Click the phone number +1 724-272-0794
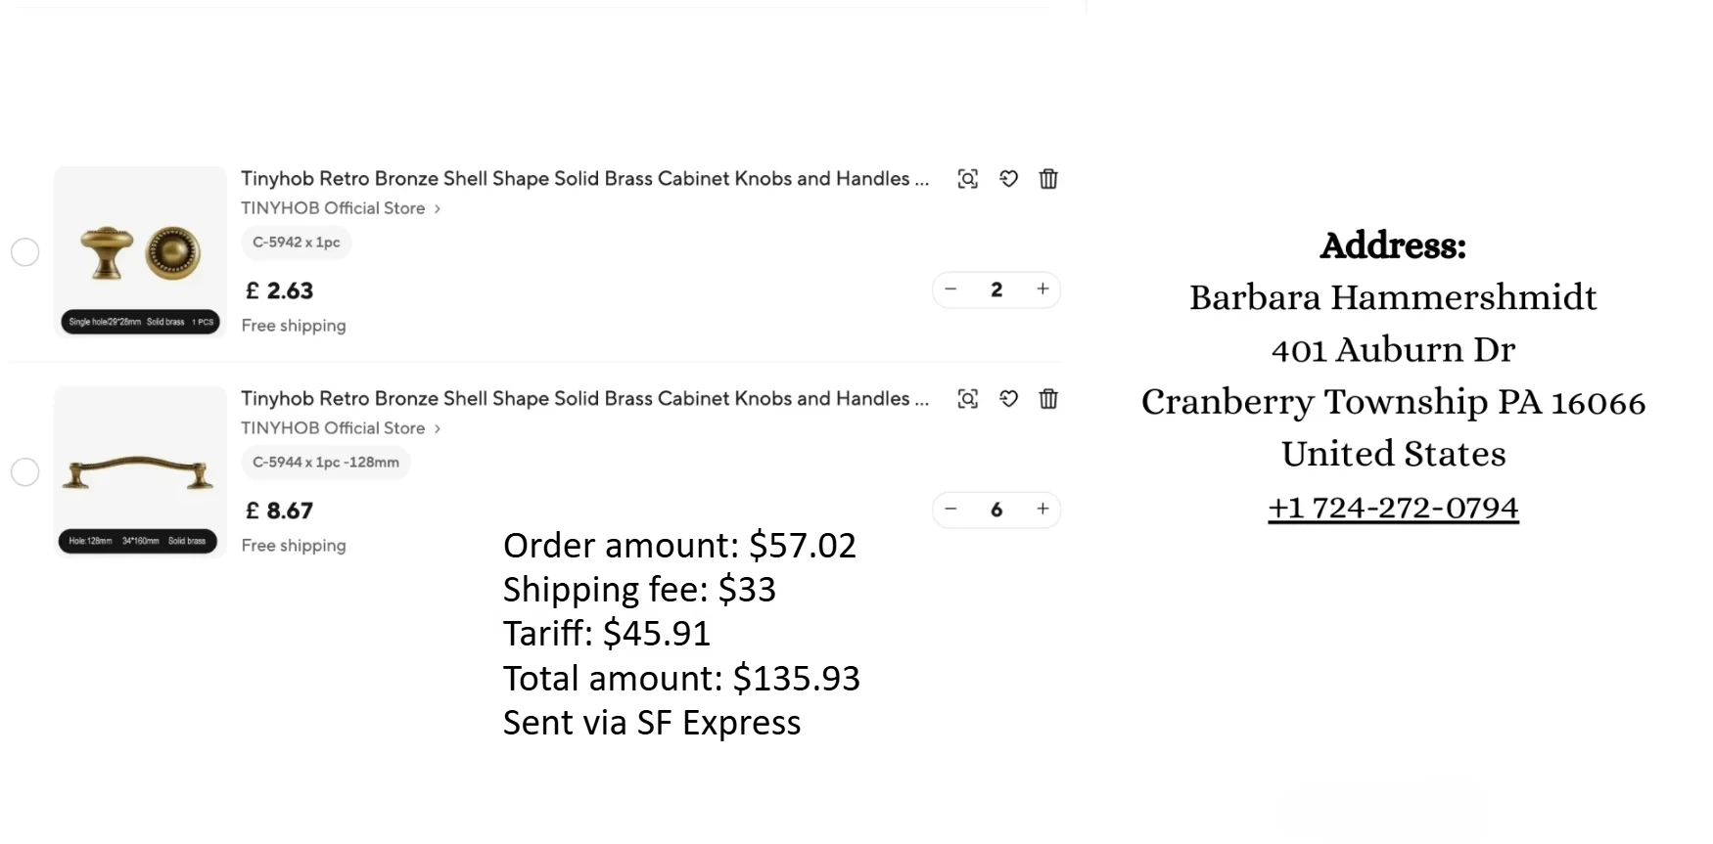 click(1393, 508)
